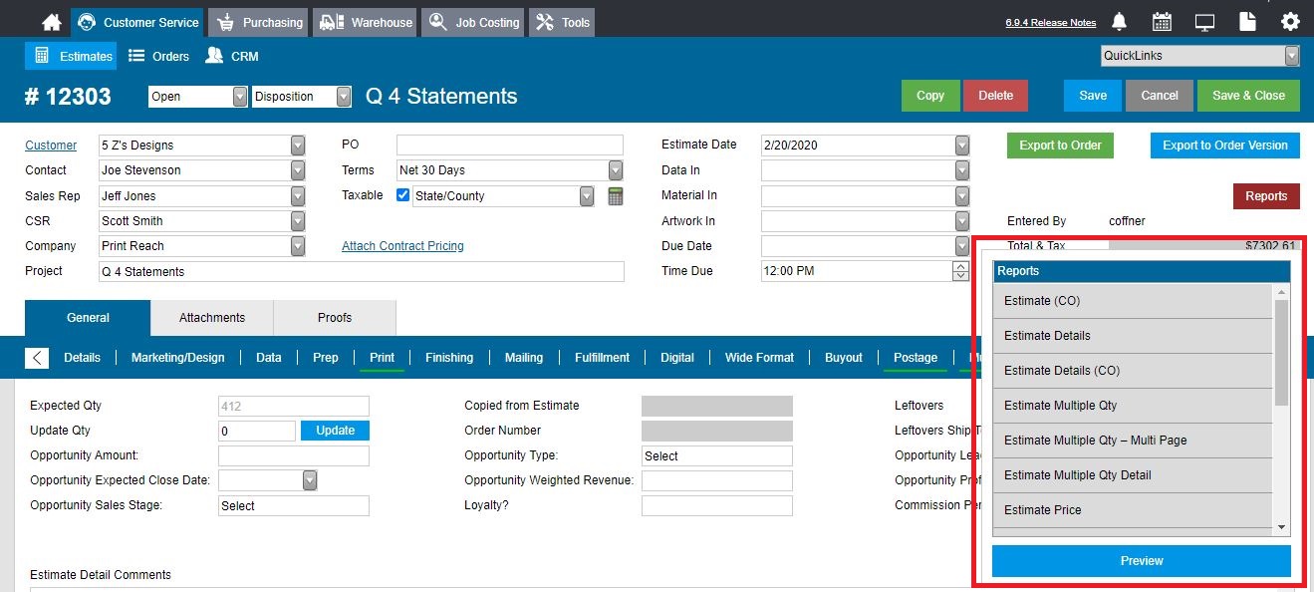Open the document page icon
The image size is (1314, 592).
1247,22
